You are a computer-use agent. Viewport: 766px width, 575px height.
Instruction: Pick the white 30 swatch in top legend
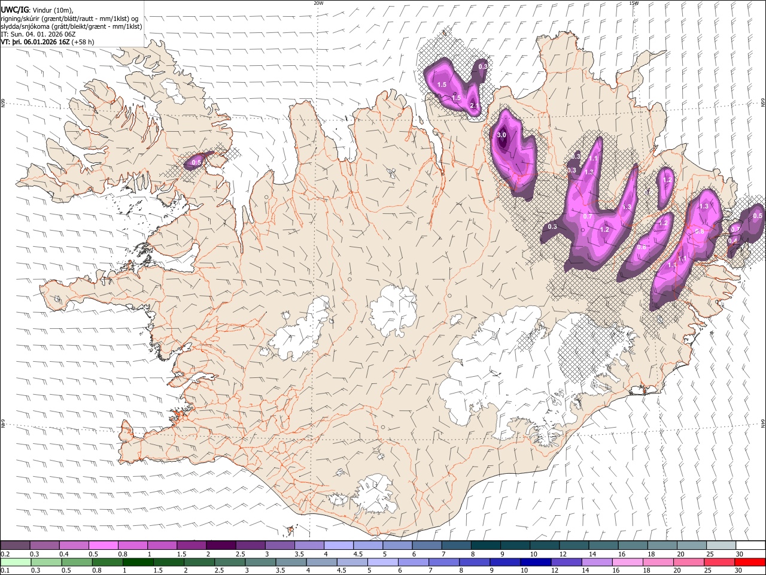tap(750, 545)
